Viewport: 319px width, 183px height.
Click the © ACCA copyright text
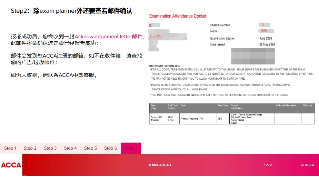308,165
